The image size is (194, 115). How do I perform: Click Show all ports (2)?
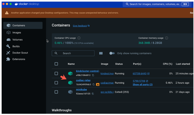(143, 85)
